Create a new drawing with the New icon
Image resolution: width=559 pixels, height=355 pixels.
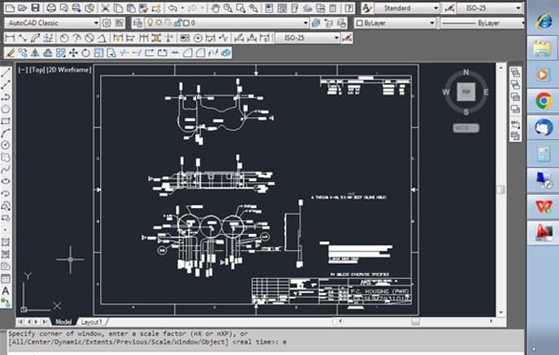[x=10, y=8]
